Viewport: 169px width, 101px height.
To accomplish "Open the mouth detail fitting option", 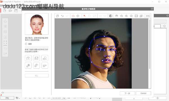I will click(45, 65).
